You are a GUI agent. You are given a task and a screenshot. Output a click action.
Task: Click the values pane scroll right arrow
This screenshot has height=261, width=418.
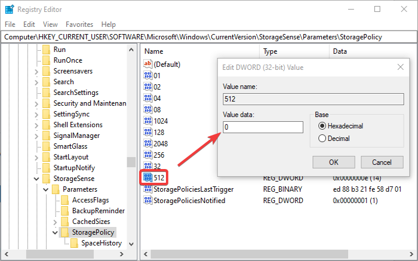pyautogui.click(x=411, y=254)
